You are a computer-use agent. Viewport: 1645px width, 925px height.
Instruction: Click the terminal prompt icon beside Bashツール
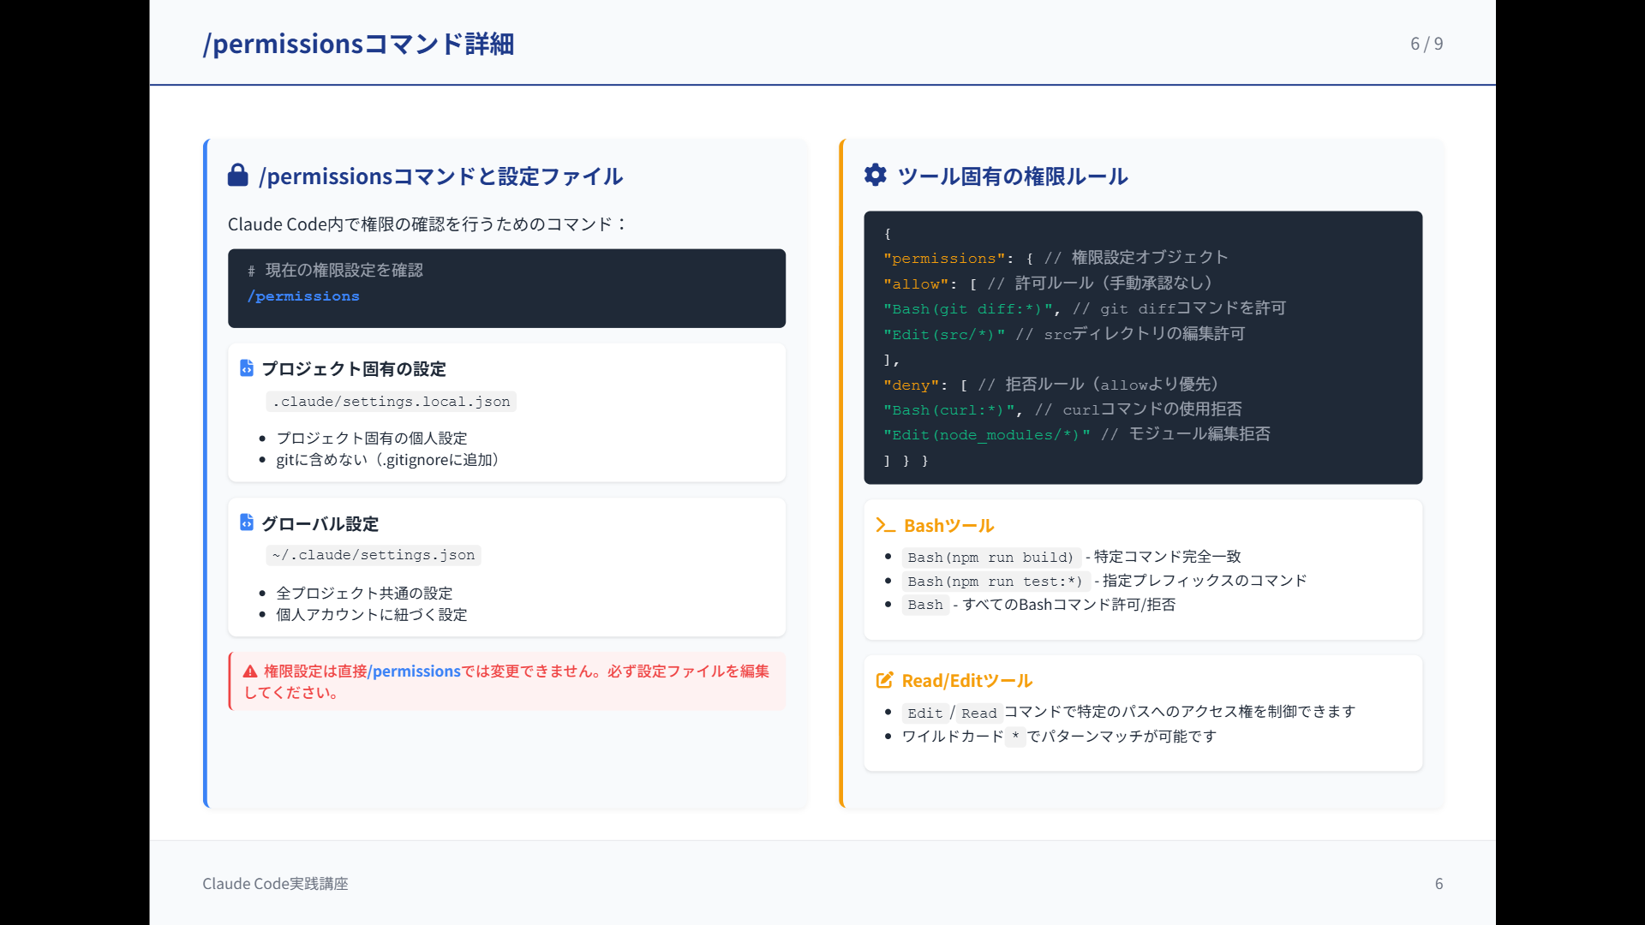885,525
